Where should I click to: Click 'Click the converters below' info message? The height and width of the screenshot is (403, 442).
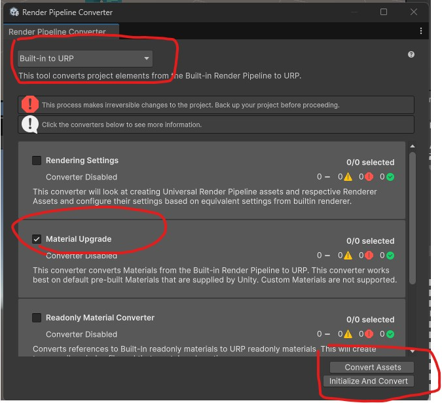(x=122, y=125)
